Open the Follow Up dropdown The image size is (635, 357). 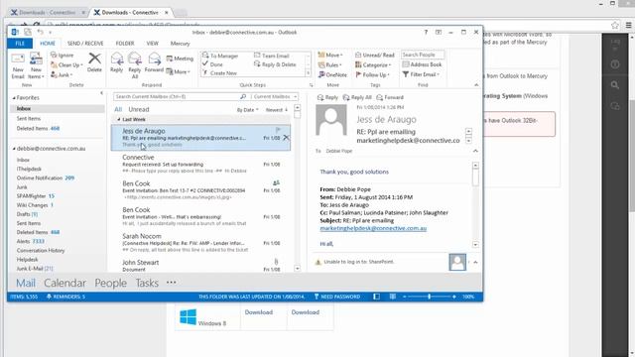373,75
